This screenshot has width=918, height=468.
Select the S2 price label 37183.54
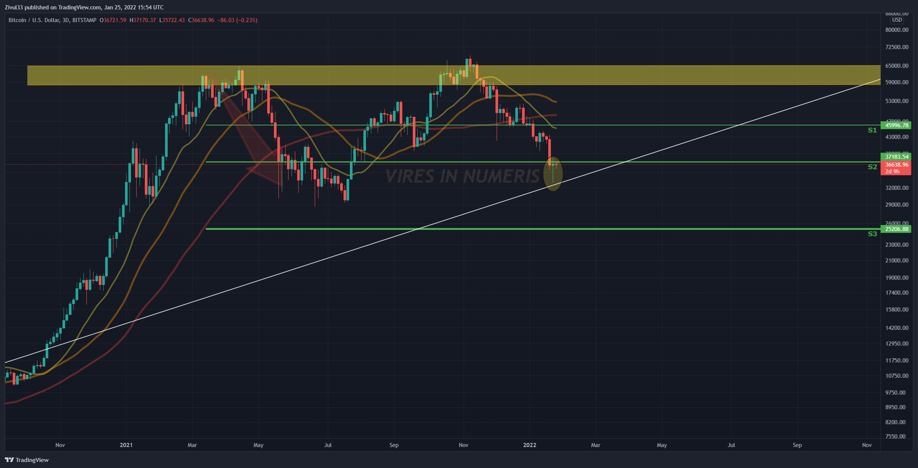point(896,156)
